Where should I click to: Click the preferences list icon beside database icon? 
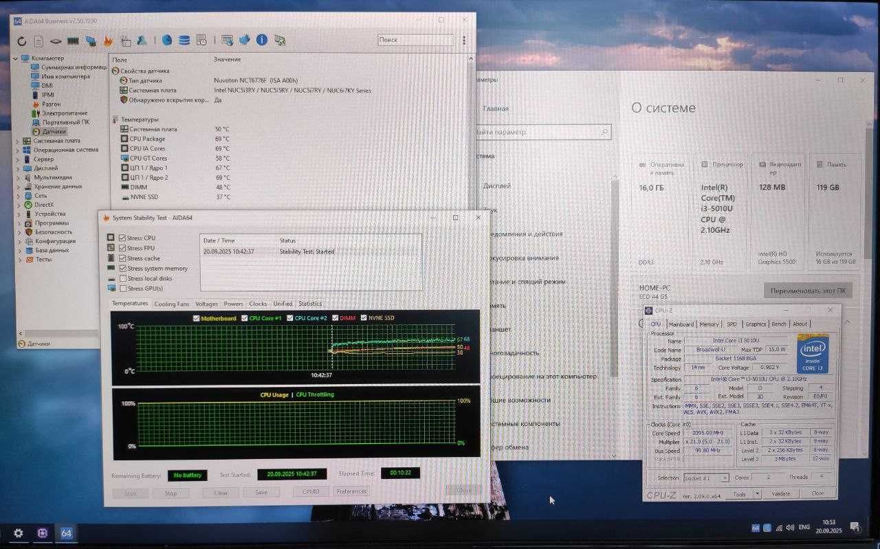(201, 40)
